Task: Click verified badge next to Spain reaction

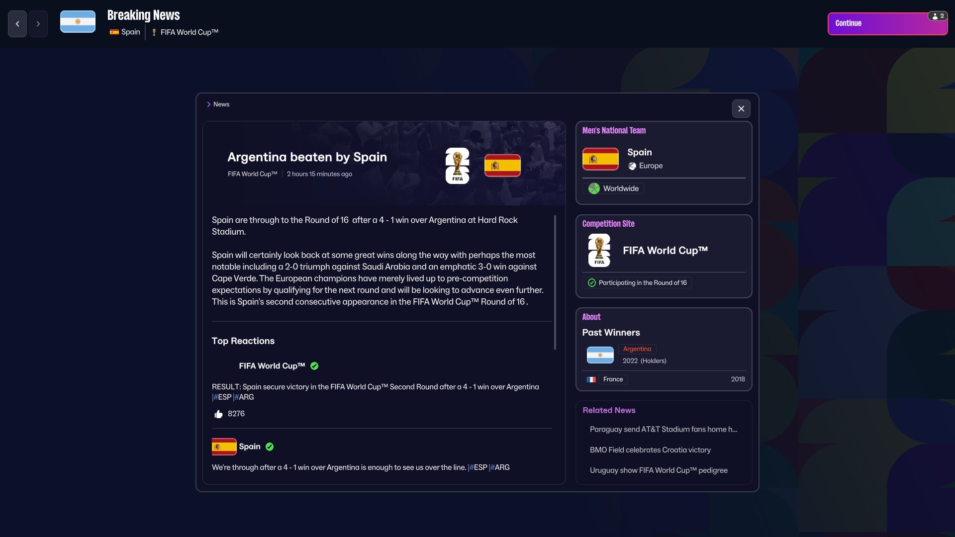Action: click(x=270, y=447)
